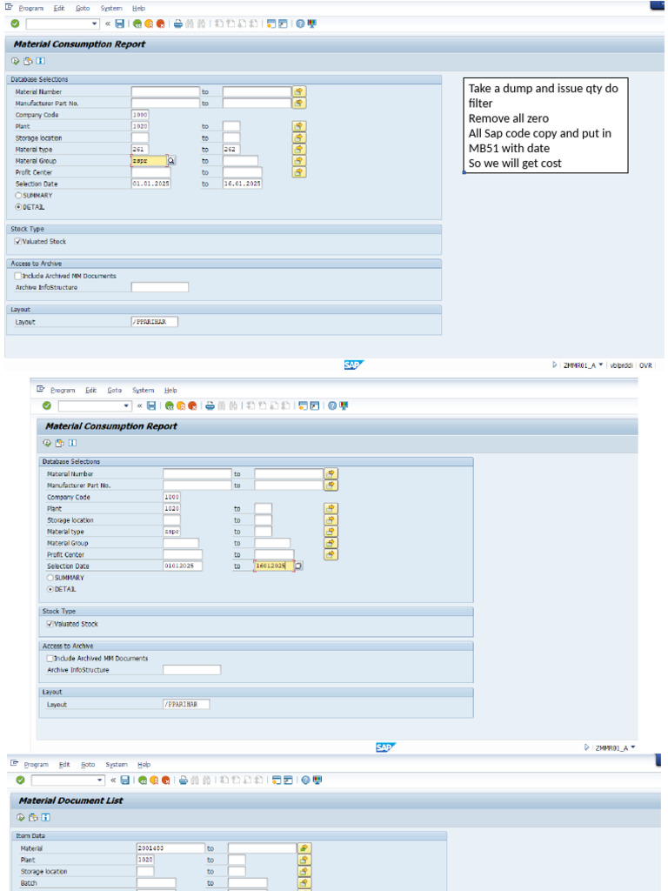Click green Back icon in top window toolbar
Image resolution: width=668 pixels, height=891 pixels.
tap(137, 23)
